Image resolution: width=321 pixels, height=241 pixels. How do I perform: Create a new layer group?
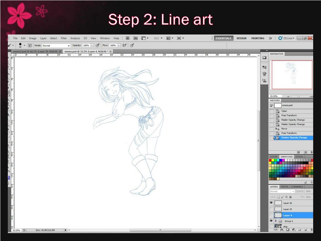pyautogui.click(x=299, y=230)
